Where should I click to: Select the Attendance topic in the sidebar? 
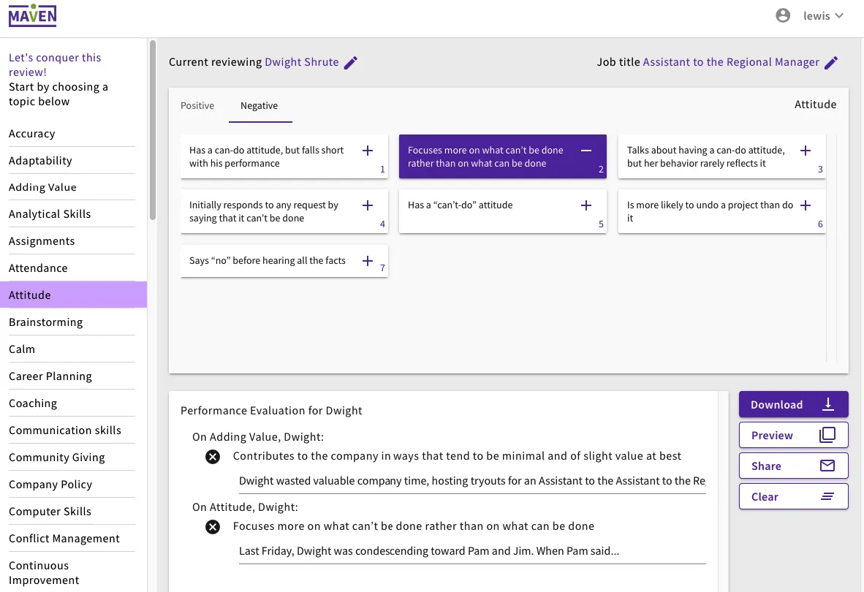38,267
